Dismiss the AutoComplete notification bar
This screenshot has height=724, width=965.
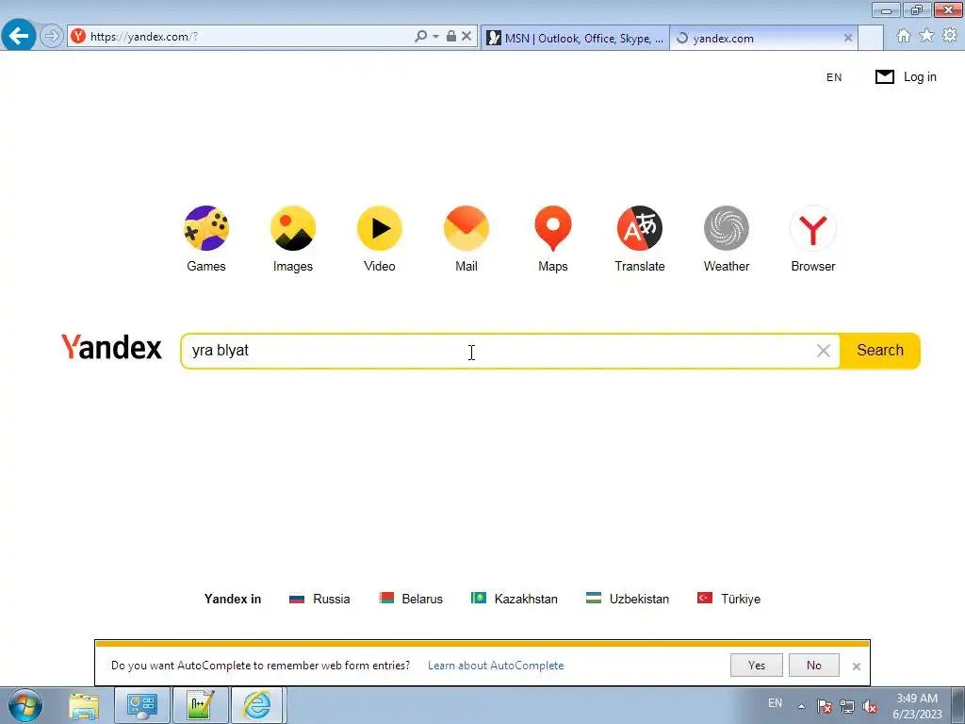(856, 666)
